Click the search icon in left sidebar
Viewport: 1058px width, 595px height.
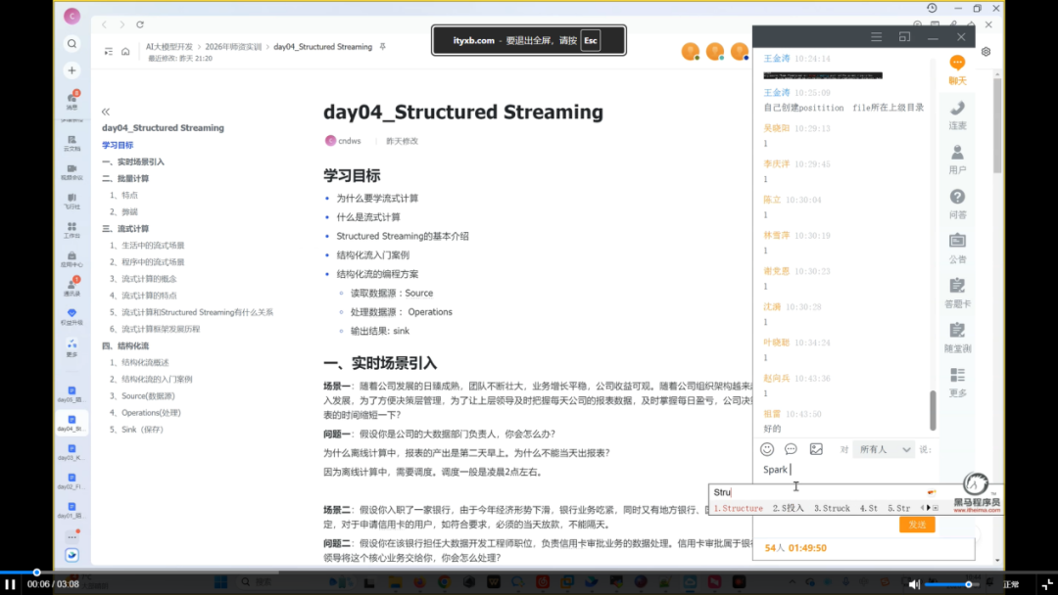click(72, 44)
